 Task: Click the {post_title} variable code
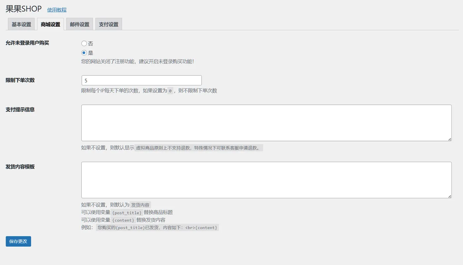click(127, 212)
